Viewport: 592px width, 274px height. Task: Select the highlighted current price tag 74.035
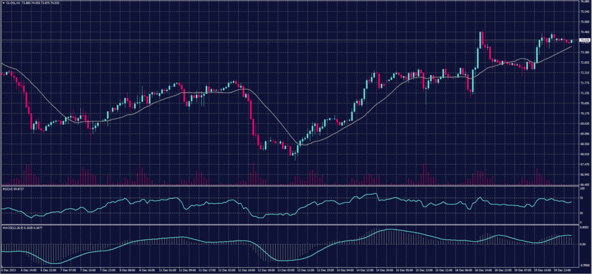tap(583, 40)
